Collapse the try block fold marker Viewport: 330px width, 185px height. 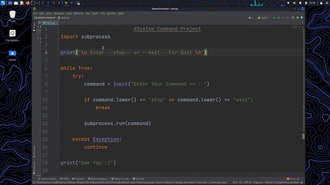[x=59, y=76]
